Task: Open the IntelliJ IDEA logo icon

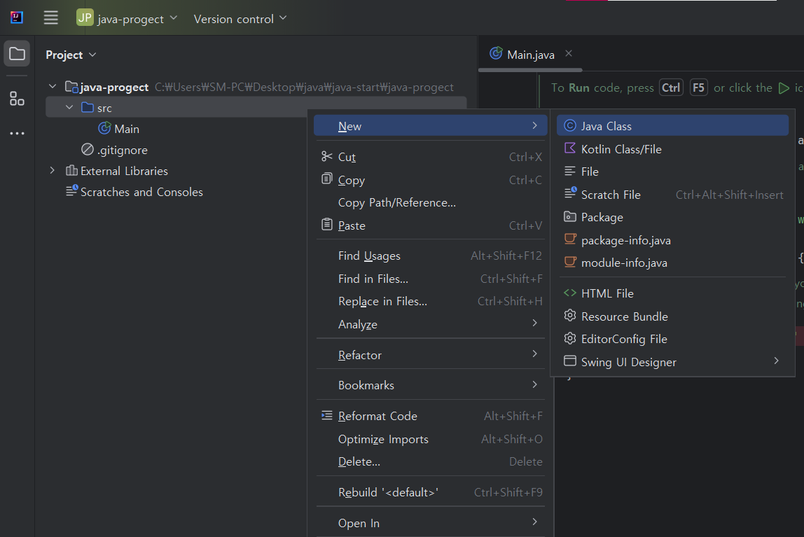Action: (16, 18)
